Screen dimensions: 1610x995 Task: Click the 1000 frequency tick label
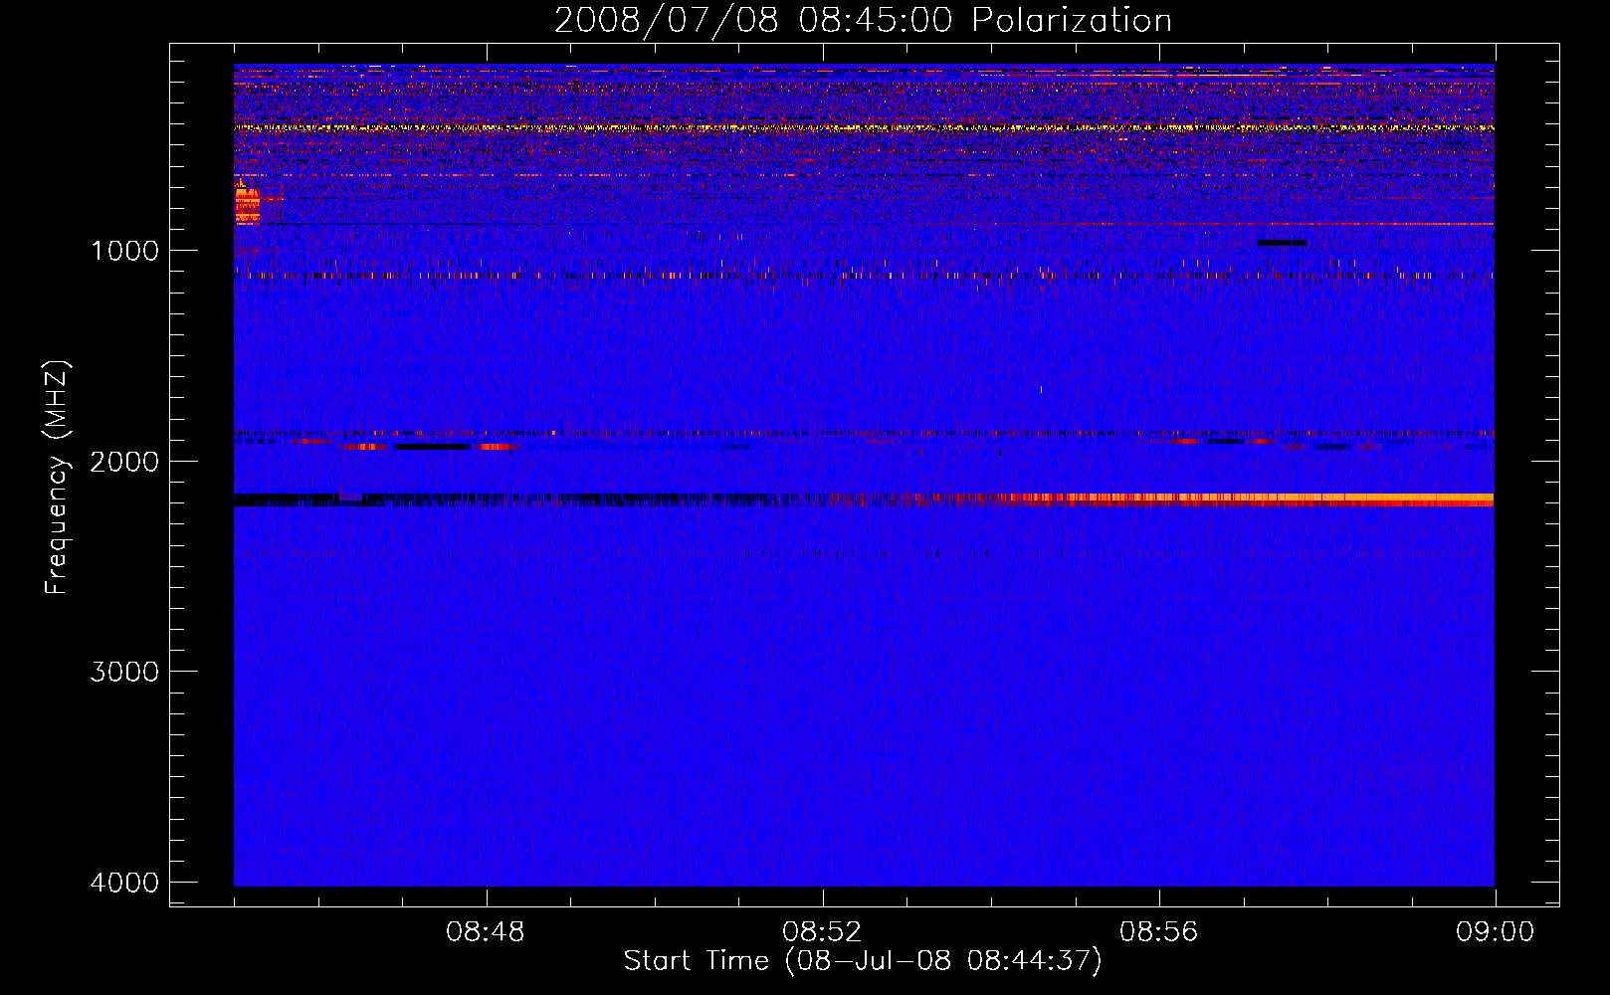click(x=124, y=251)
